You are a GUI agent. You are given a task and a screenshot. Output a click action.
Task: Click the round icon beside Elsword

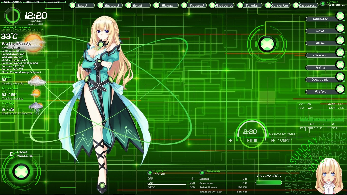[x=100, y=5]
